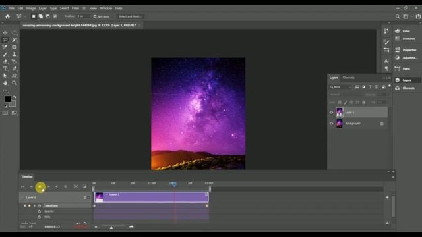Toggle pixel layer filter icon
The height and width of the screenshot is (237, 422).
(357, 87)
